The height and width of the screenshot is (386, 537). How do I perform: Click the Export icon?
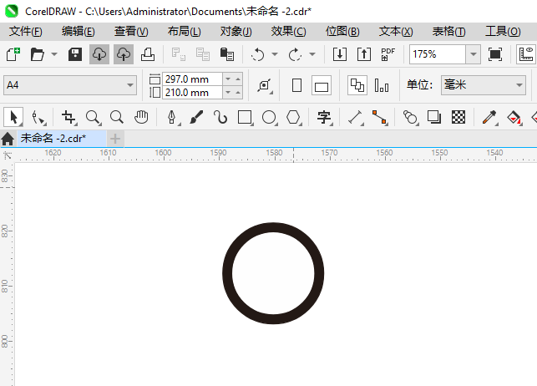point(364,54)
